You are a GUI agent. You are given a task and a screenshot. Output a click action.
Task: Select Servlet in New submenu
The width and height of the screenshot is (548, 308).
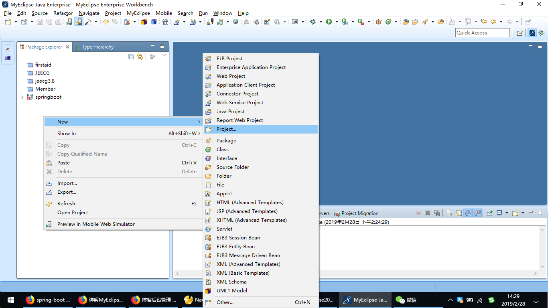click(261, 229)
